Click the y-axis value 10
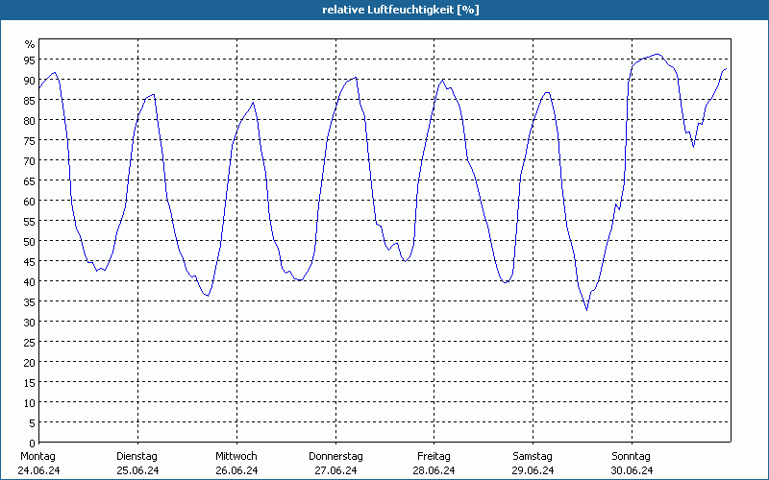This screenshot has height=480, width=769. coord(30,402)
